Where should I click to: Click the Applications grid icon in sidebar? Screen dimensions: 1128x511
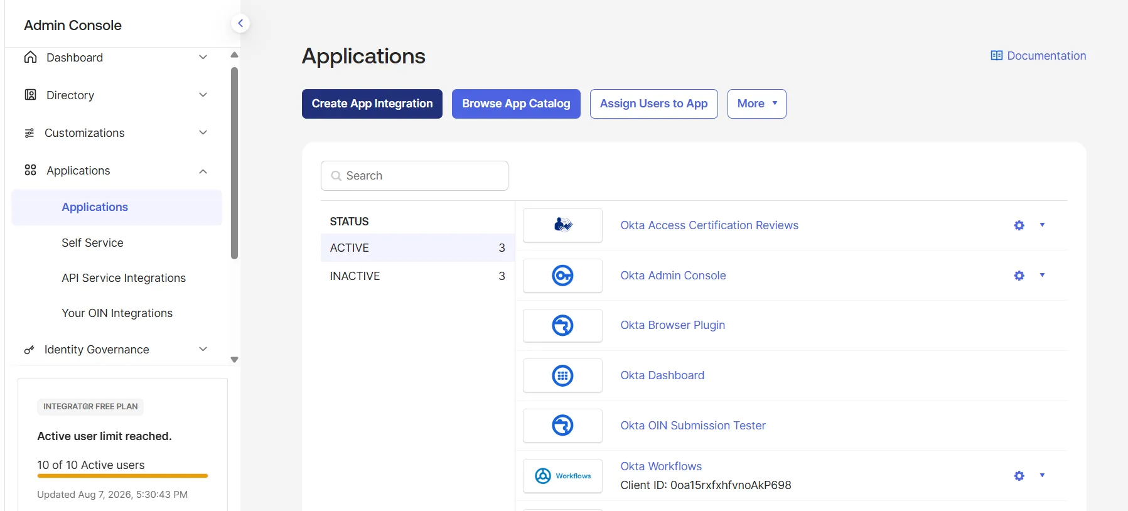tap(30, 170)
